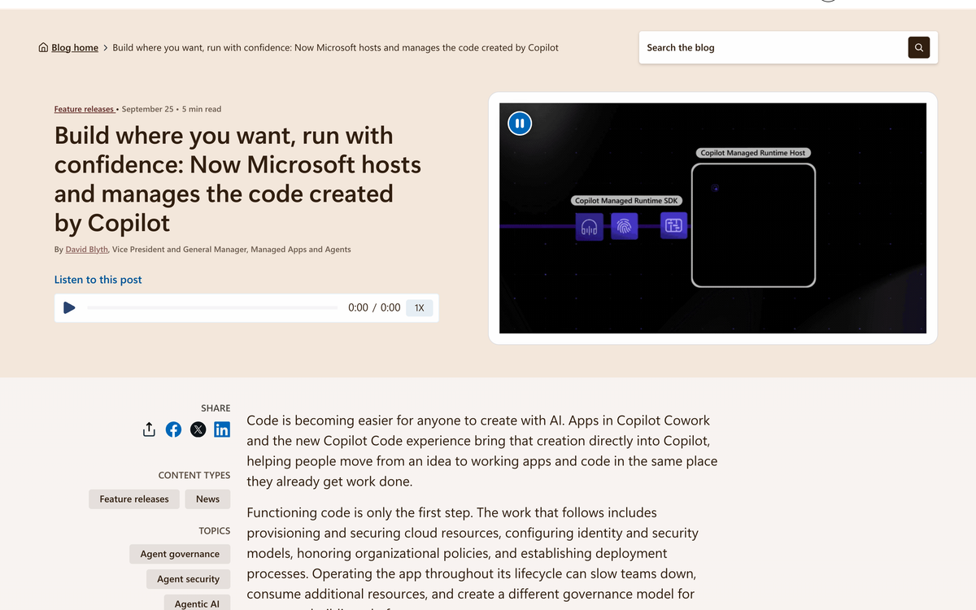Click the generic share icon
976x610 pixels.
(149, 429)
